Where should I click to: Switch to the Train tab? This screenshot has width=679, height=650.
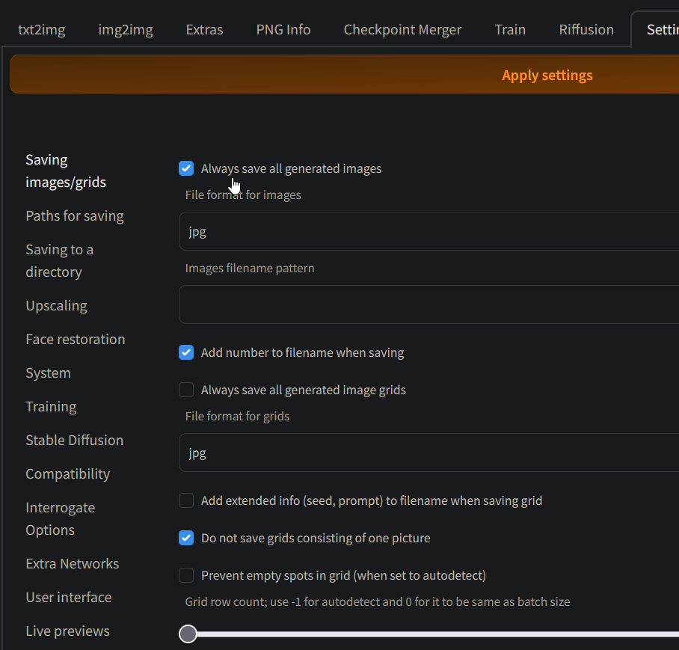[510, 30]
